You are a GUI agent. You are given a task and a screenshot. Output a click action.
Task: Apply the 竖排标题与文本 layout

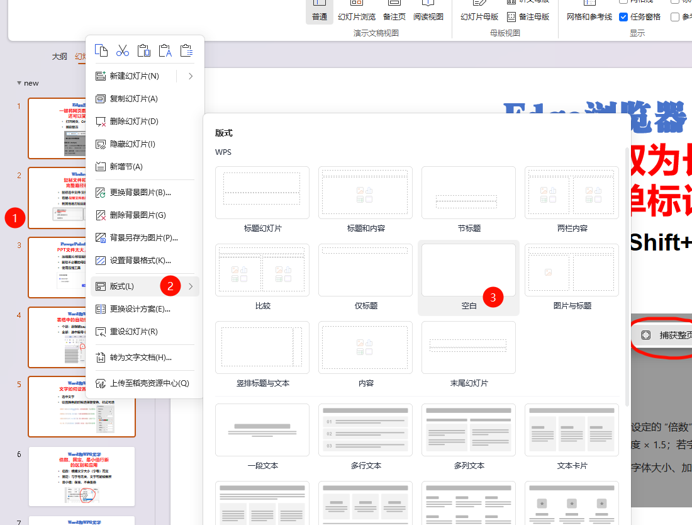[262, 347]
